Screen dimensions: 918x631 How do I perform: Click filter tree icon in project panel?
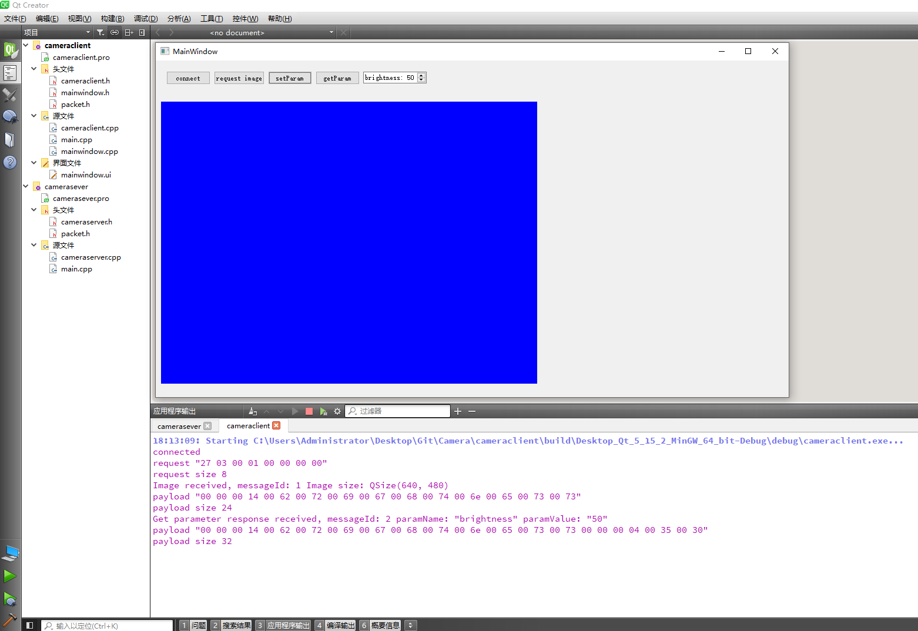coord(100,32)
